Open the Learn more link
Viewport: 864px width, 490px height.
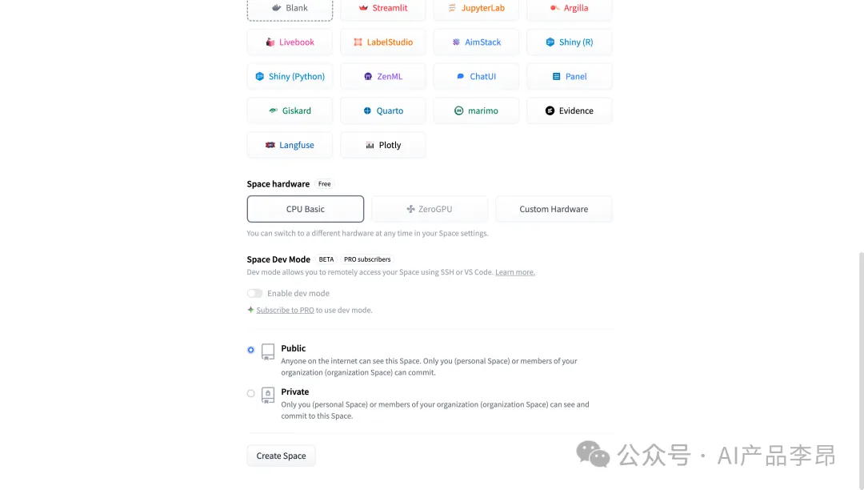point(514,272)
